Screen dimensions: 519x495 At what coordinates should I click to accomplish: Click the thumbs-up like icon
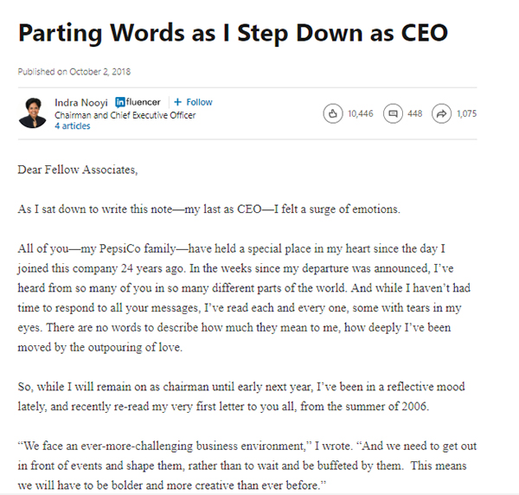click(x=333, y=113)
